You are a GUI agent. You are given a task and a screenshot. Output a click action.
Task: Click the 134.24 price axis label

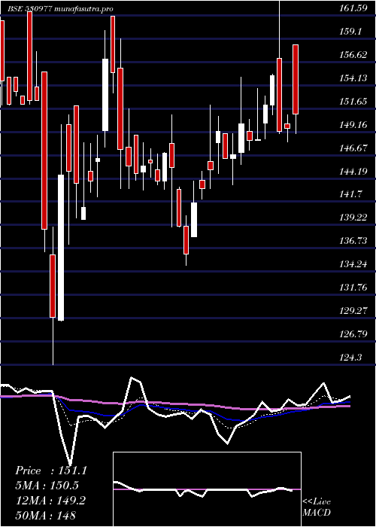[x=353, y=263]
